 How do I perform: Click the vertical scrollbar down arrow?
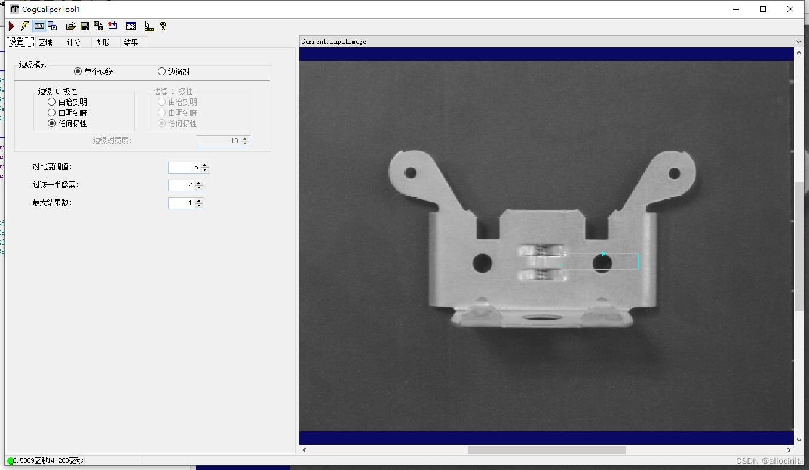[x=799, y=440]
